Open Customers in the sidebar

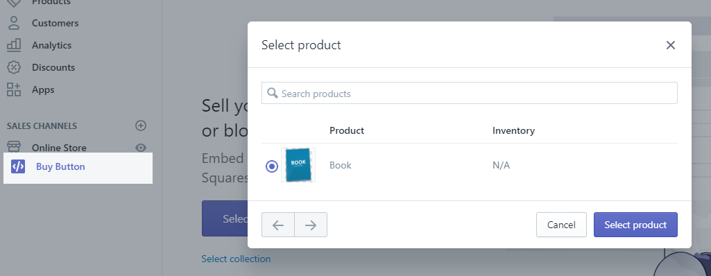pos(55,23)
